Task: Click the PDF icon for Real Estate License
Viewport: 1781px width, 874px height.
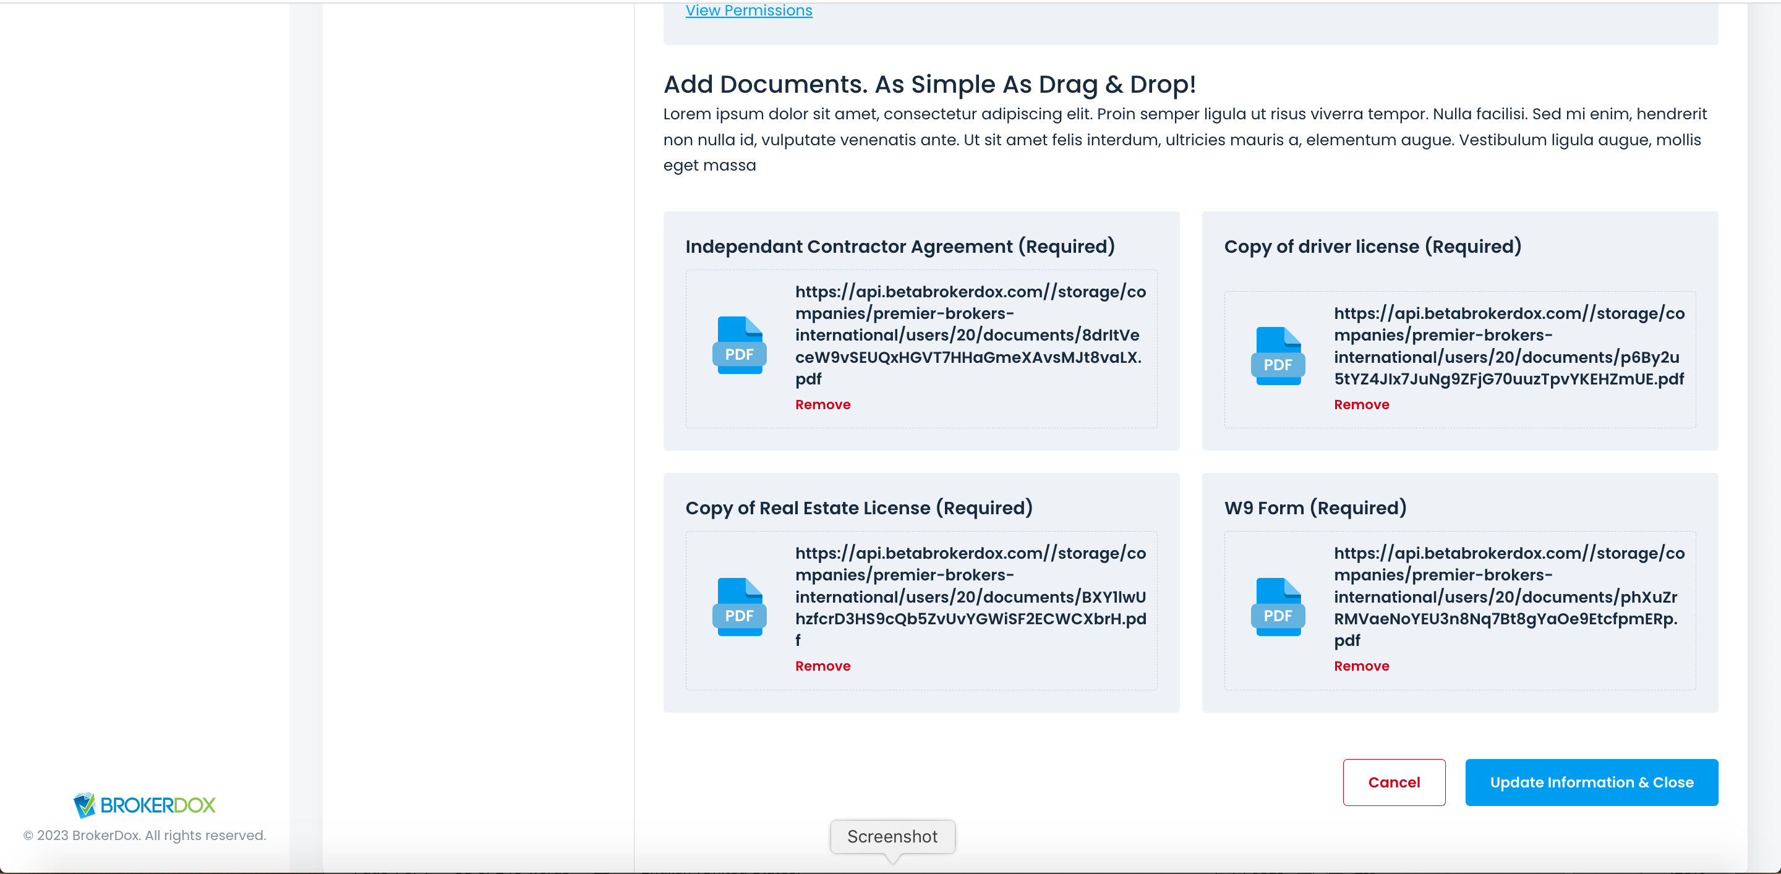Action: [739, 606]
